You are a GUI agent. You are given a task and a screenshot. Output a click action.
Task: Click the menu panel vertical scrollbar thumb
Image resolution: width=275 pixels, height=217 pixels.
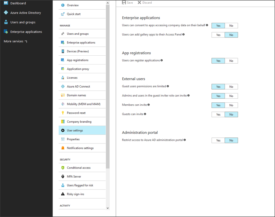108,87
